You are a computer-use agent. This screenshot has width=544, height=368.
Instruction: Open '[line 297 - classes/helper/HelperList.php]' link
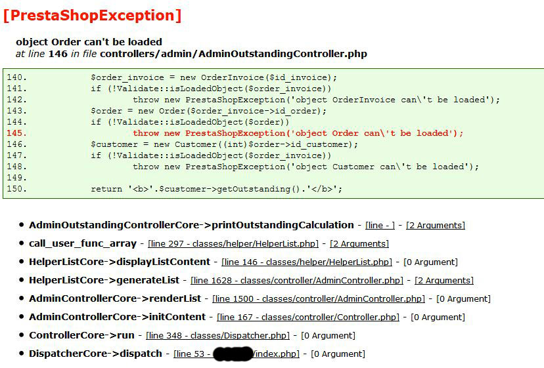(x=233, y=244)
